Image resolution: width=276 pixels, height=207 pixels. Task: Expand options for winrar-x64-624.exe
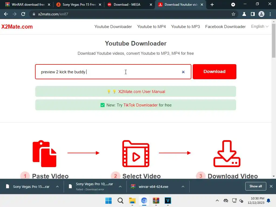pos(183,187)
